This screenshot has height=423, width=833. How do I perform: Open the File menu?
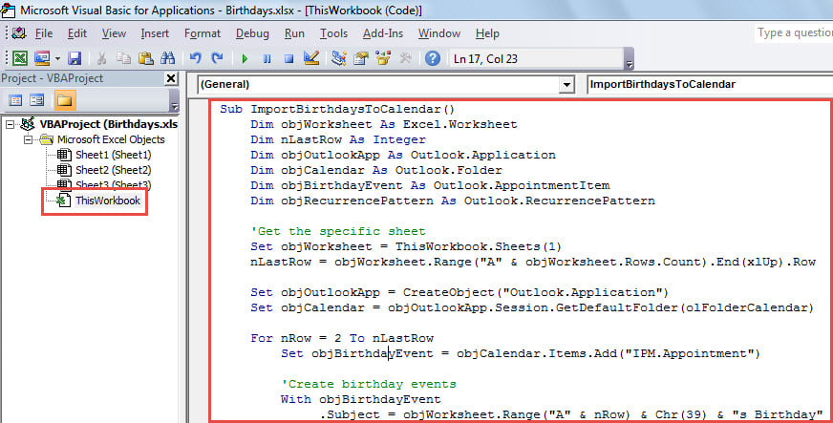(x=44, y=33)
